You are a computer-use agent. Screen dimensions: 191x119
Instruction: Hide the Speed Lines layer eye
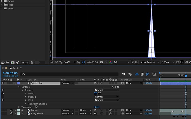tap(3, 83)
